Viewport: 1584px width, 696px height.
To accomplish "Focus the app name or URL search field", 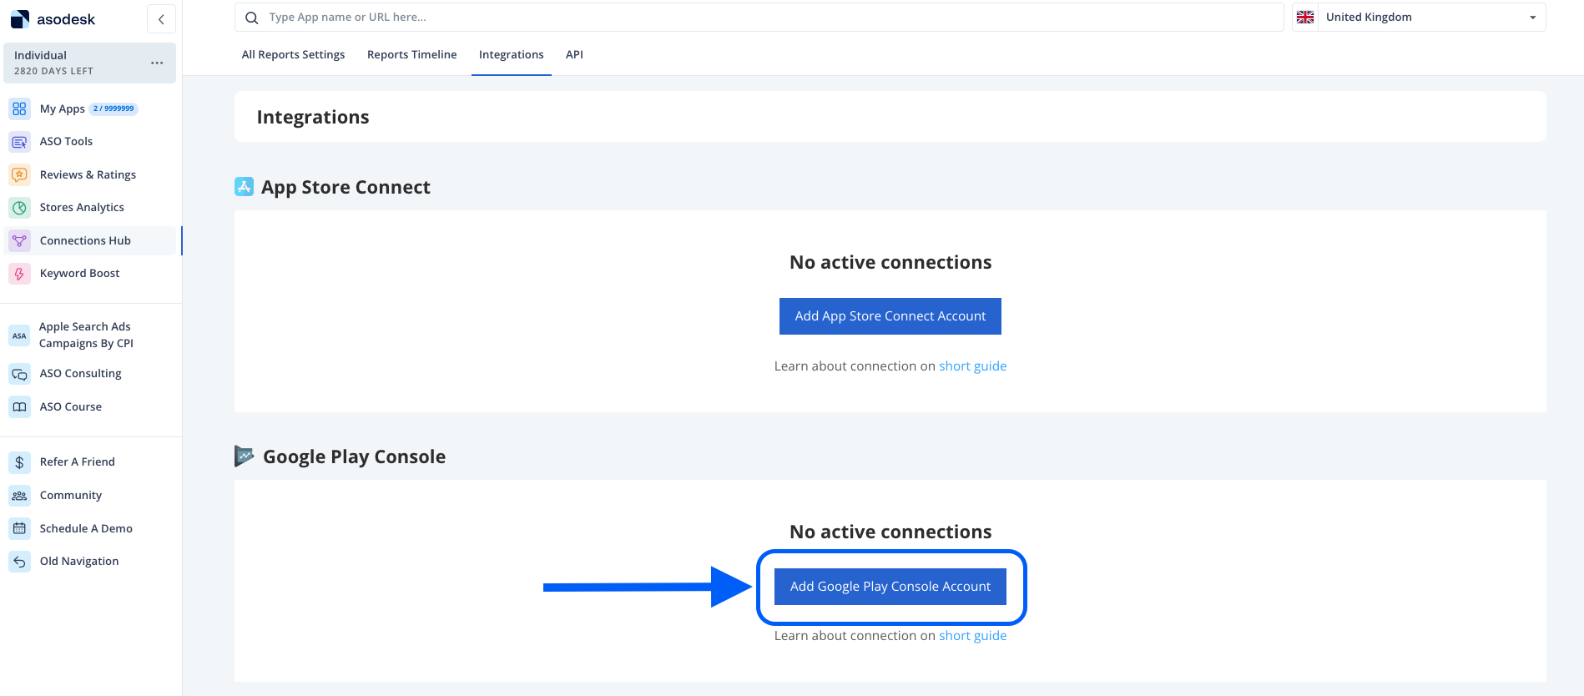I will [759, 17].
